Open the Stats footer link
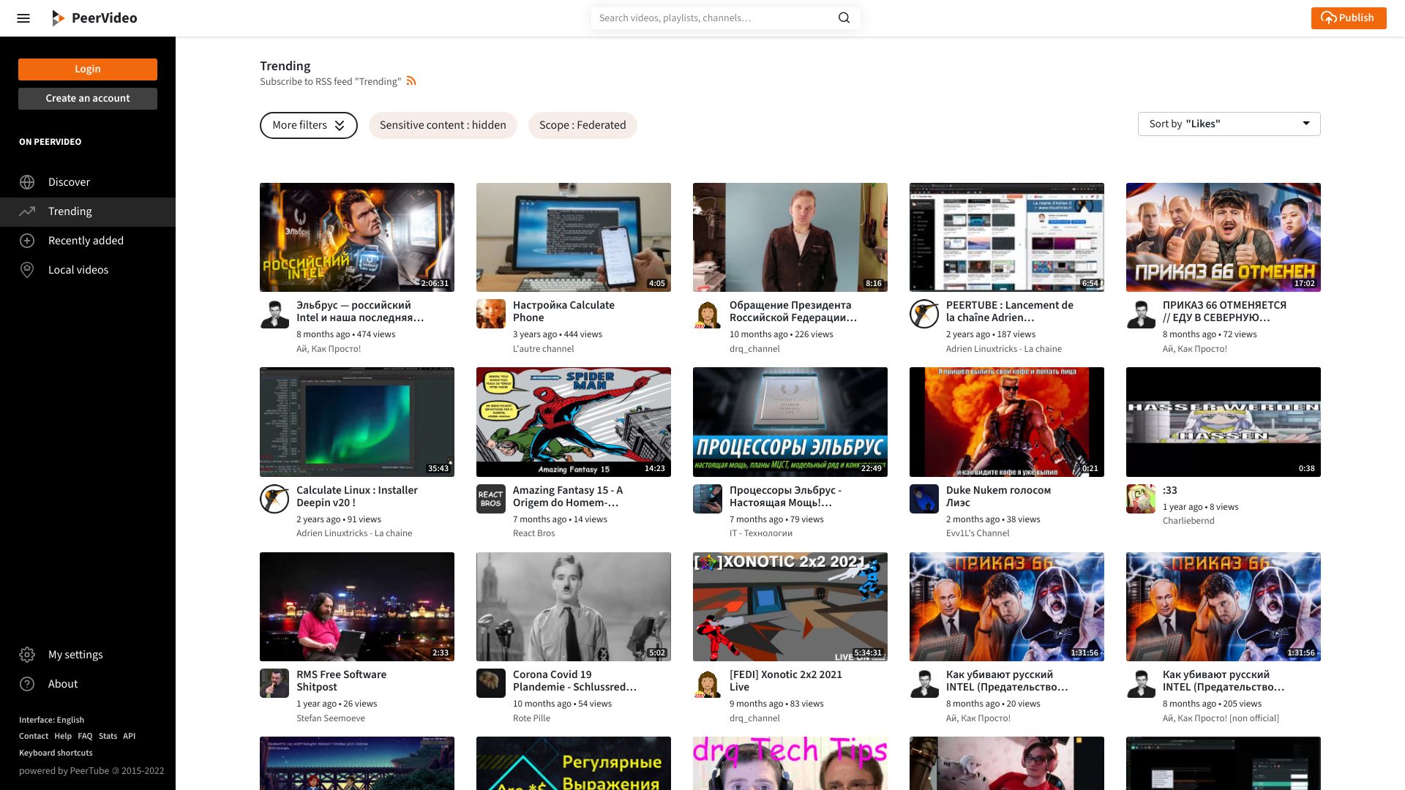1405x790 pixels. tap(108, 736)
